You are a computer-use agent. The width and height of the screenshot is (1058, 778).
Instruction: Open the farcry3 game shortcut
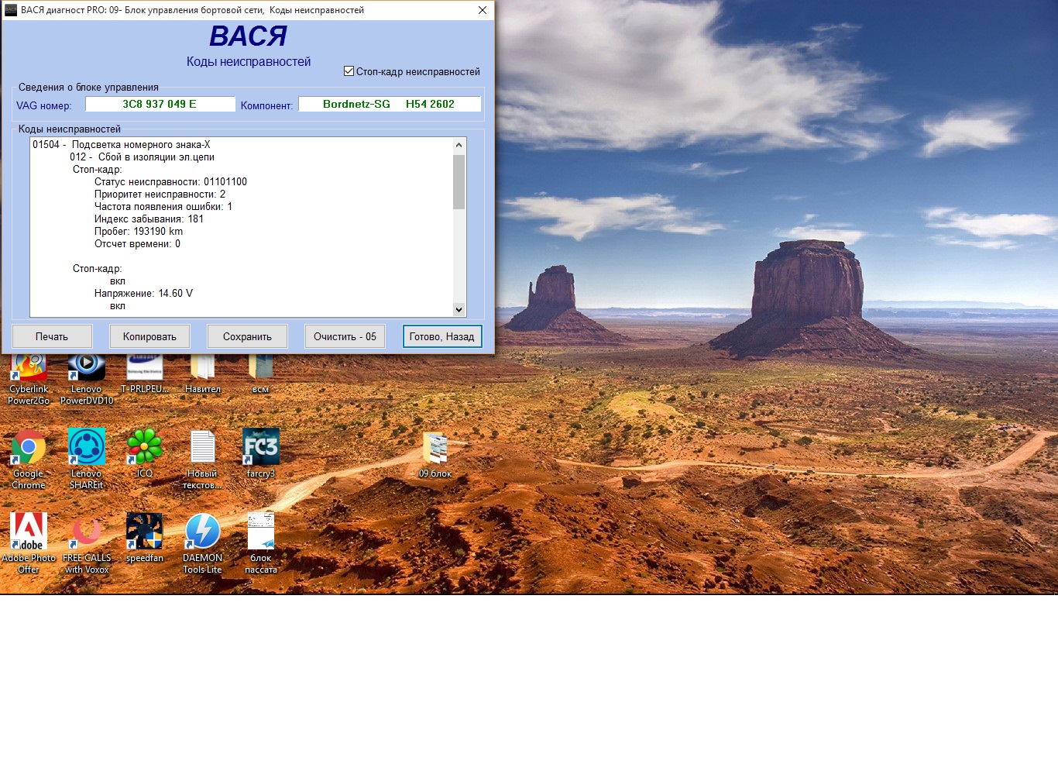tap(261, 448)
